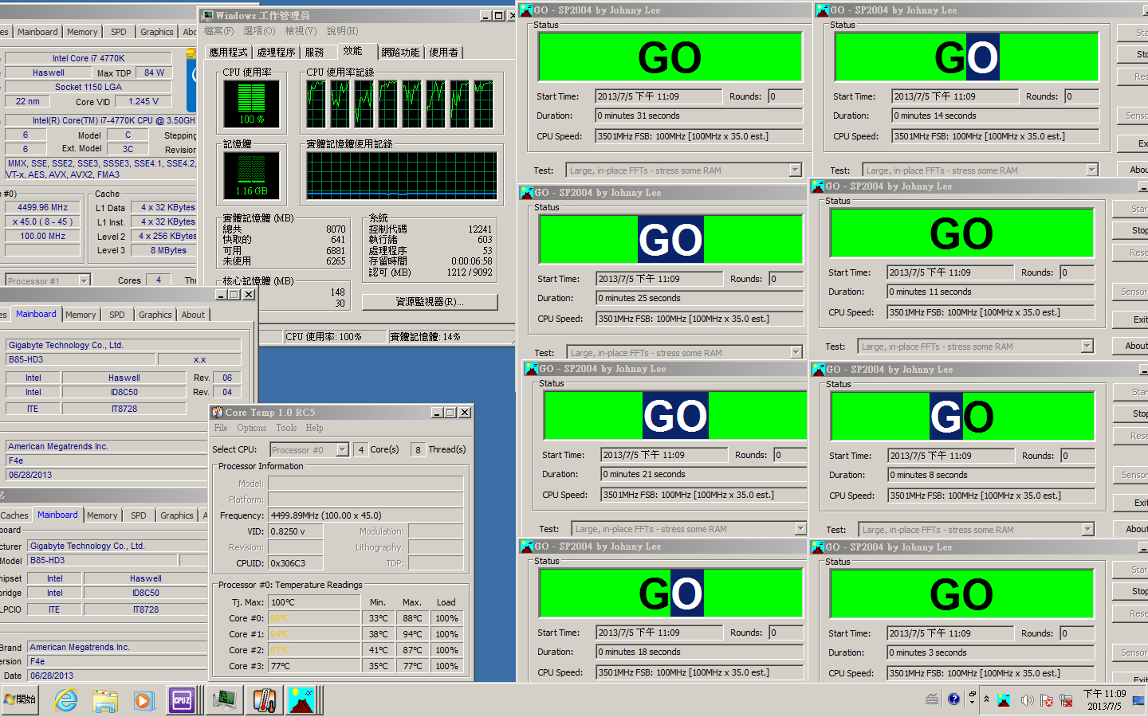This screenshot has width=1148, height=717.
Task: Click Stop in the 8-seconds SP2004 window
Action: (x=1130, y=413)
